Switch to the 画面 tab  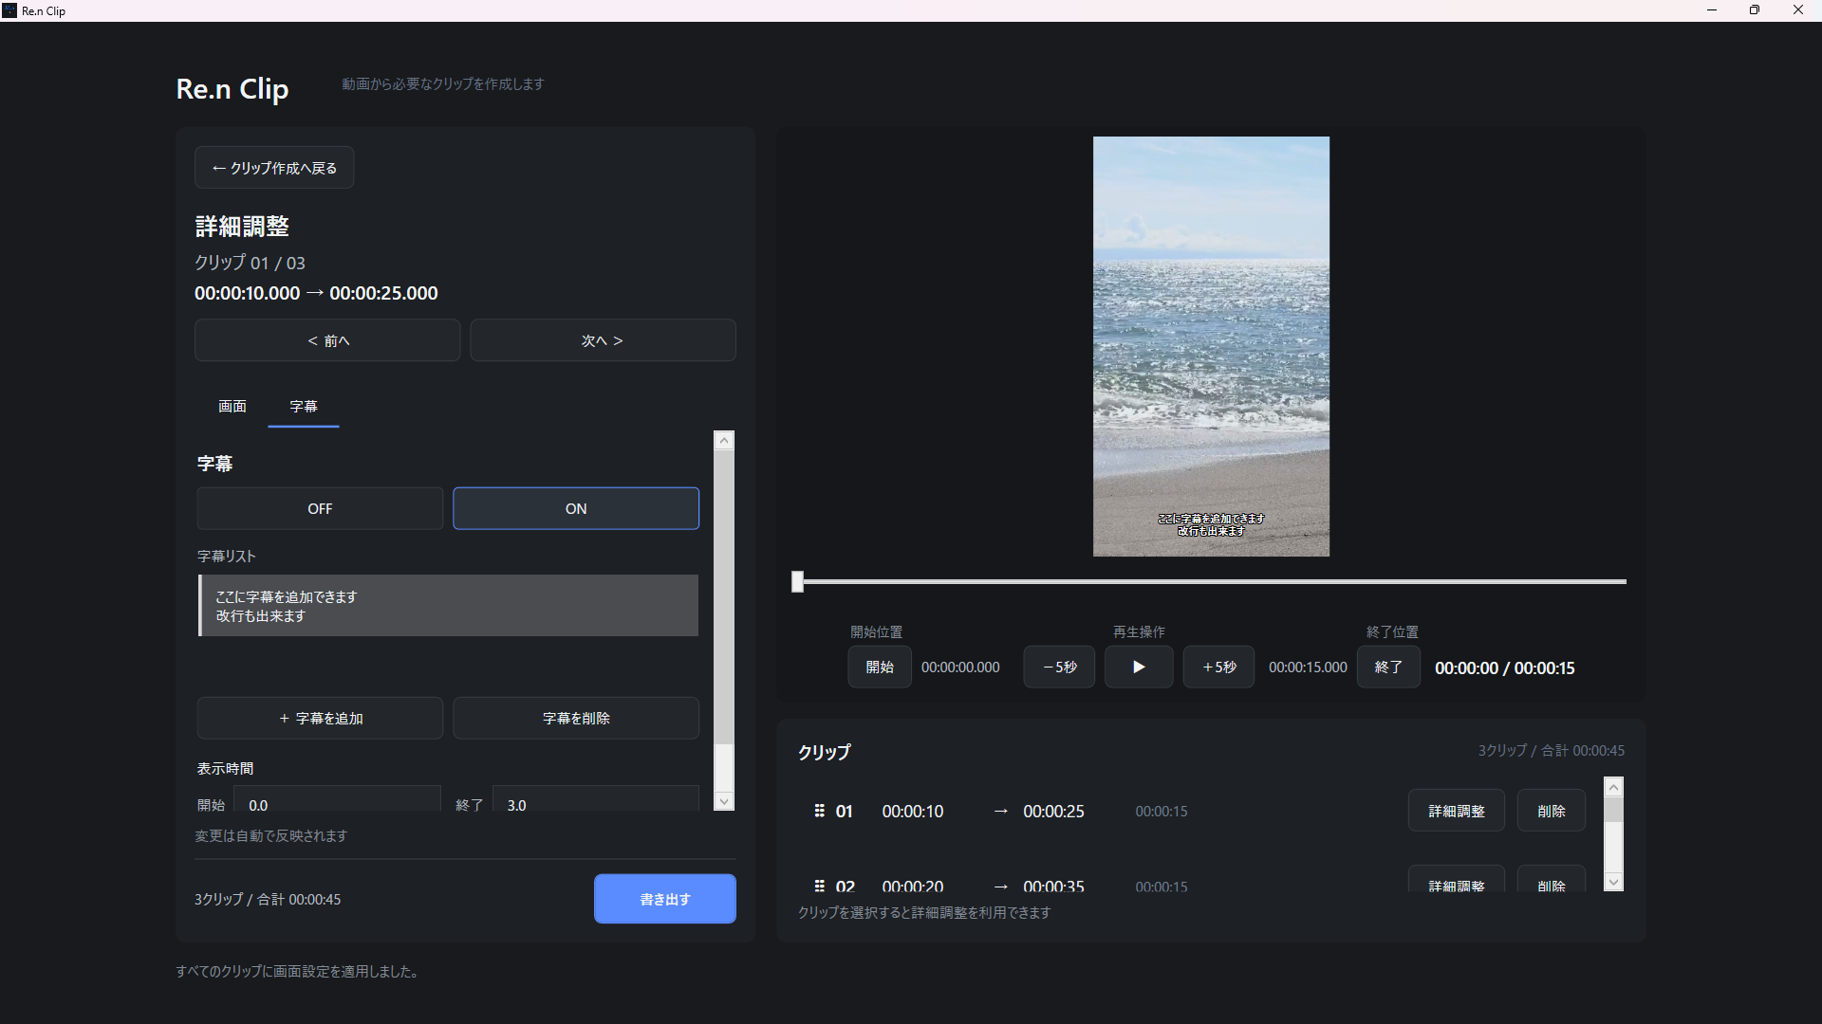tap(232, 406)
